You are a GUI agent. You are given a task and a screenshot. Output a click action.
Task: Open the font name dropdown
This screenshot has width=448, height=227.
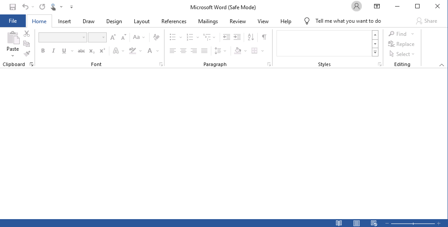pyautogui.click(x=84, y=38)
